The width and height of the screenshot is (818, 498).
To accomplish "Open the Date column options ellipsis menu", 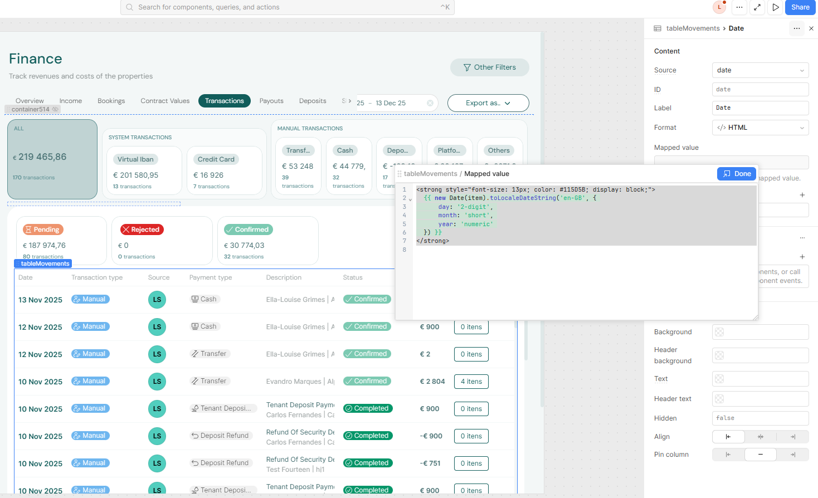I will pos(797,28).
